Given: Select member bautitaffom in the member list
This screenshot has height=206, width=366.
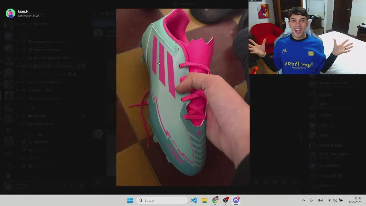Looking at the screenshot, I should click(x=329, y=166).
